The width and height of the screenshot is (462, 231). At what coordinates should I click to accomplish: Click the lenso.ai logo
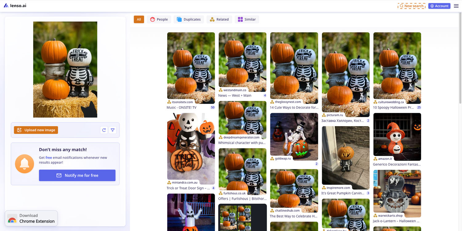click(x=15, y=5)
